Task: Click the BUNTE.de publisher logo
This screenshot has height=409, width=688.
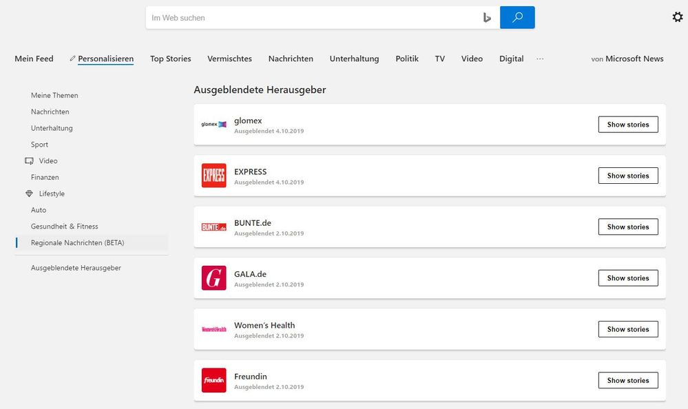Action: (213, 227)
